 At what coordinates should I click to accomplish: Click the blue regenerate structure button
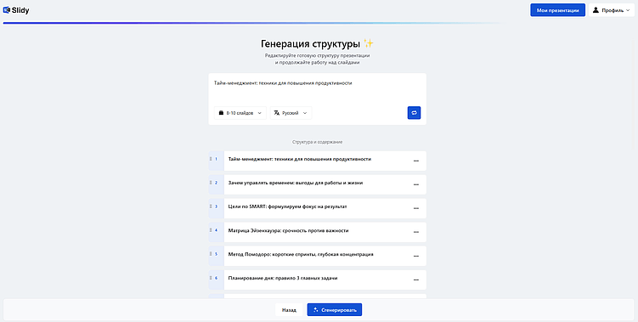coord(414,113)
